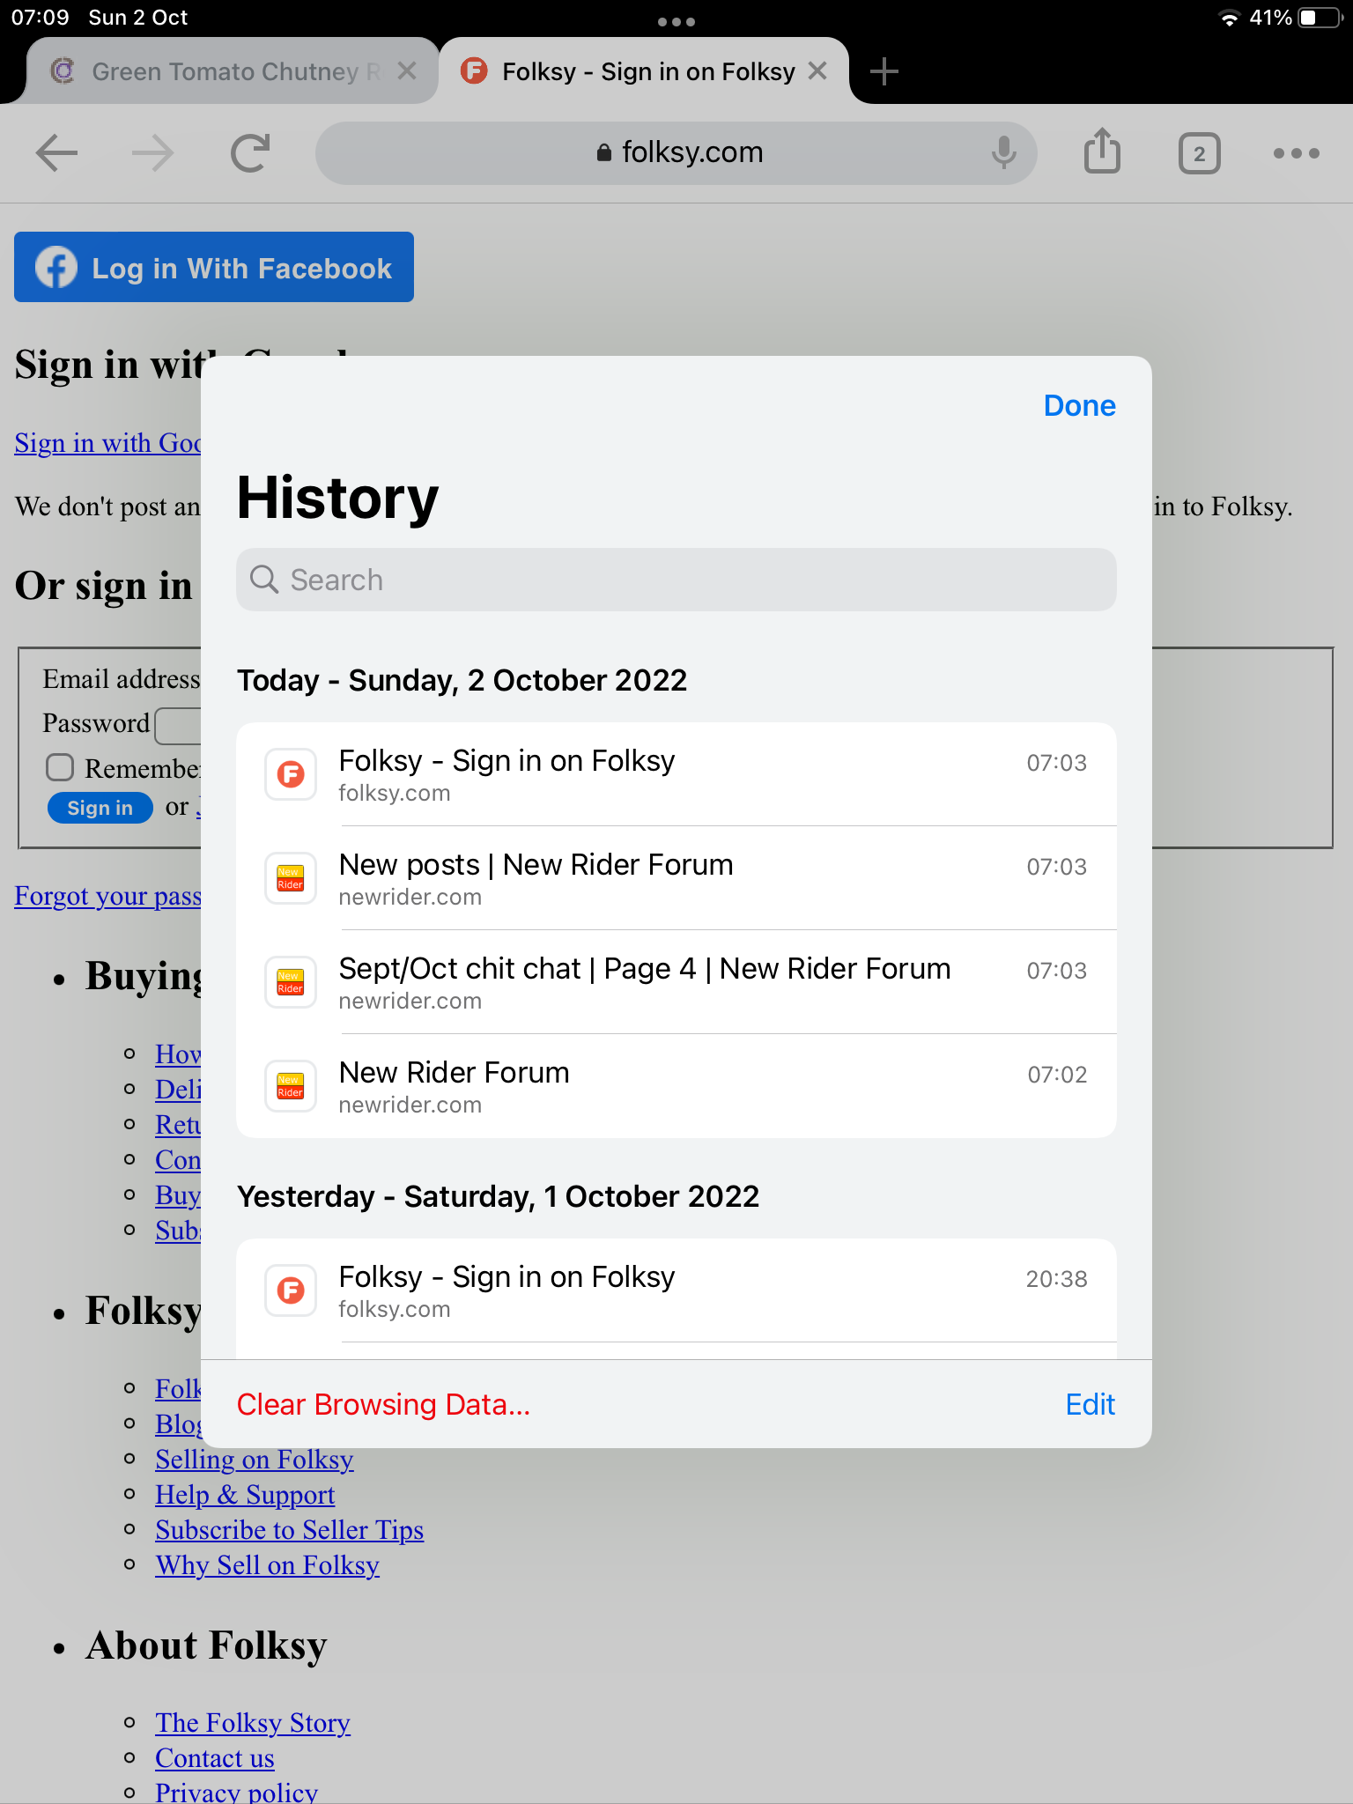The height and width of the screenshot is (1804, 1353).
Task: Open the Subscribe to Seller Tips link
Action: point(290,1530)
